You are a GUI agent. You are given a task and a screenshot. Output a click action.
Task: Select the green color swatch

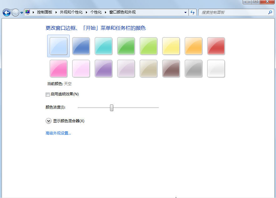(126, 46)
